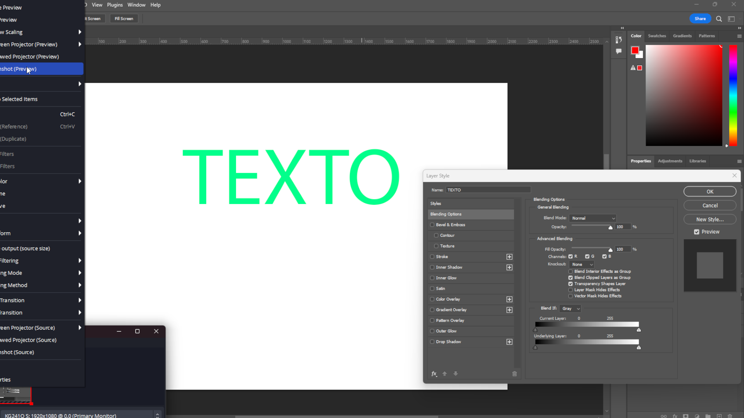Add a layer mask to the layer

coord(685,416)
